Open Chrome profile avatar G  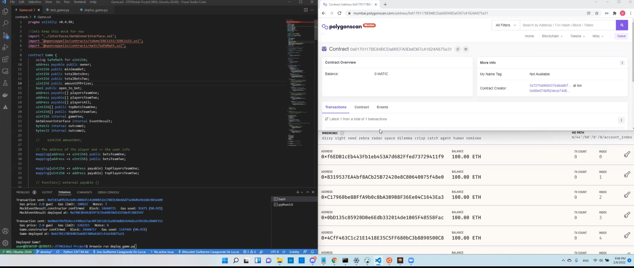(x=623, y=13)
